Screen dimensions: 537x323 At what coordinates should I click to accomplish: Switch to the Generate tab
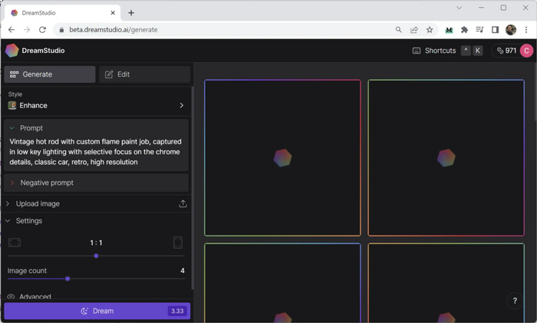click(50, 74)
